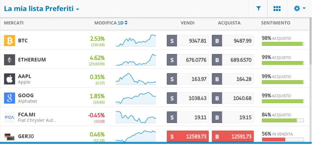This screenshot has width=312, height=144.
Task: Open the GOOG 1D price chart thumbnail
Action: [x=136, y=98]
